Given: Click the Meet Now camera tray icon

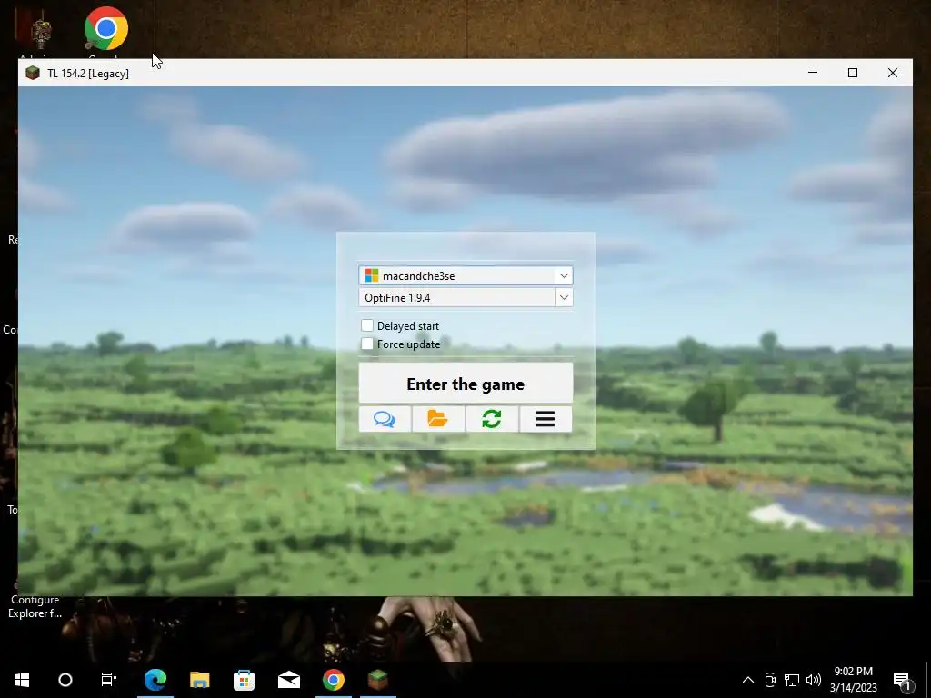Looking at the screenshot, I should coord(770,680).
